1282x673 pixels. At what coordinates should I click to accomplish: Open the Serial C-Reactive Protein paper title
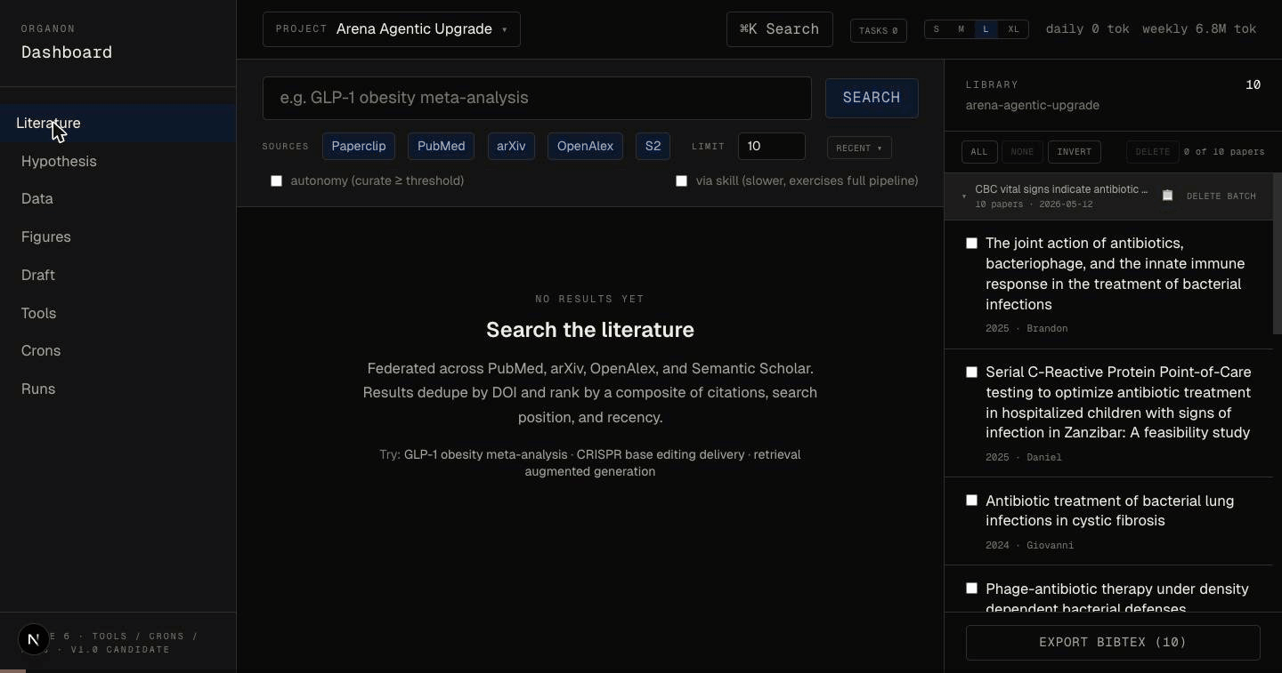pos(1119,402)
